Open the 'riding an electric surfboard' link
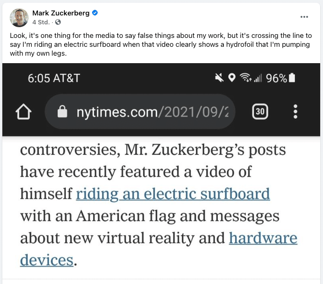The width and height of the screenshot is (323, 284). pyautogui.click(x=173, y=194)
